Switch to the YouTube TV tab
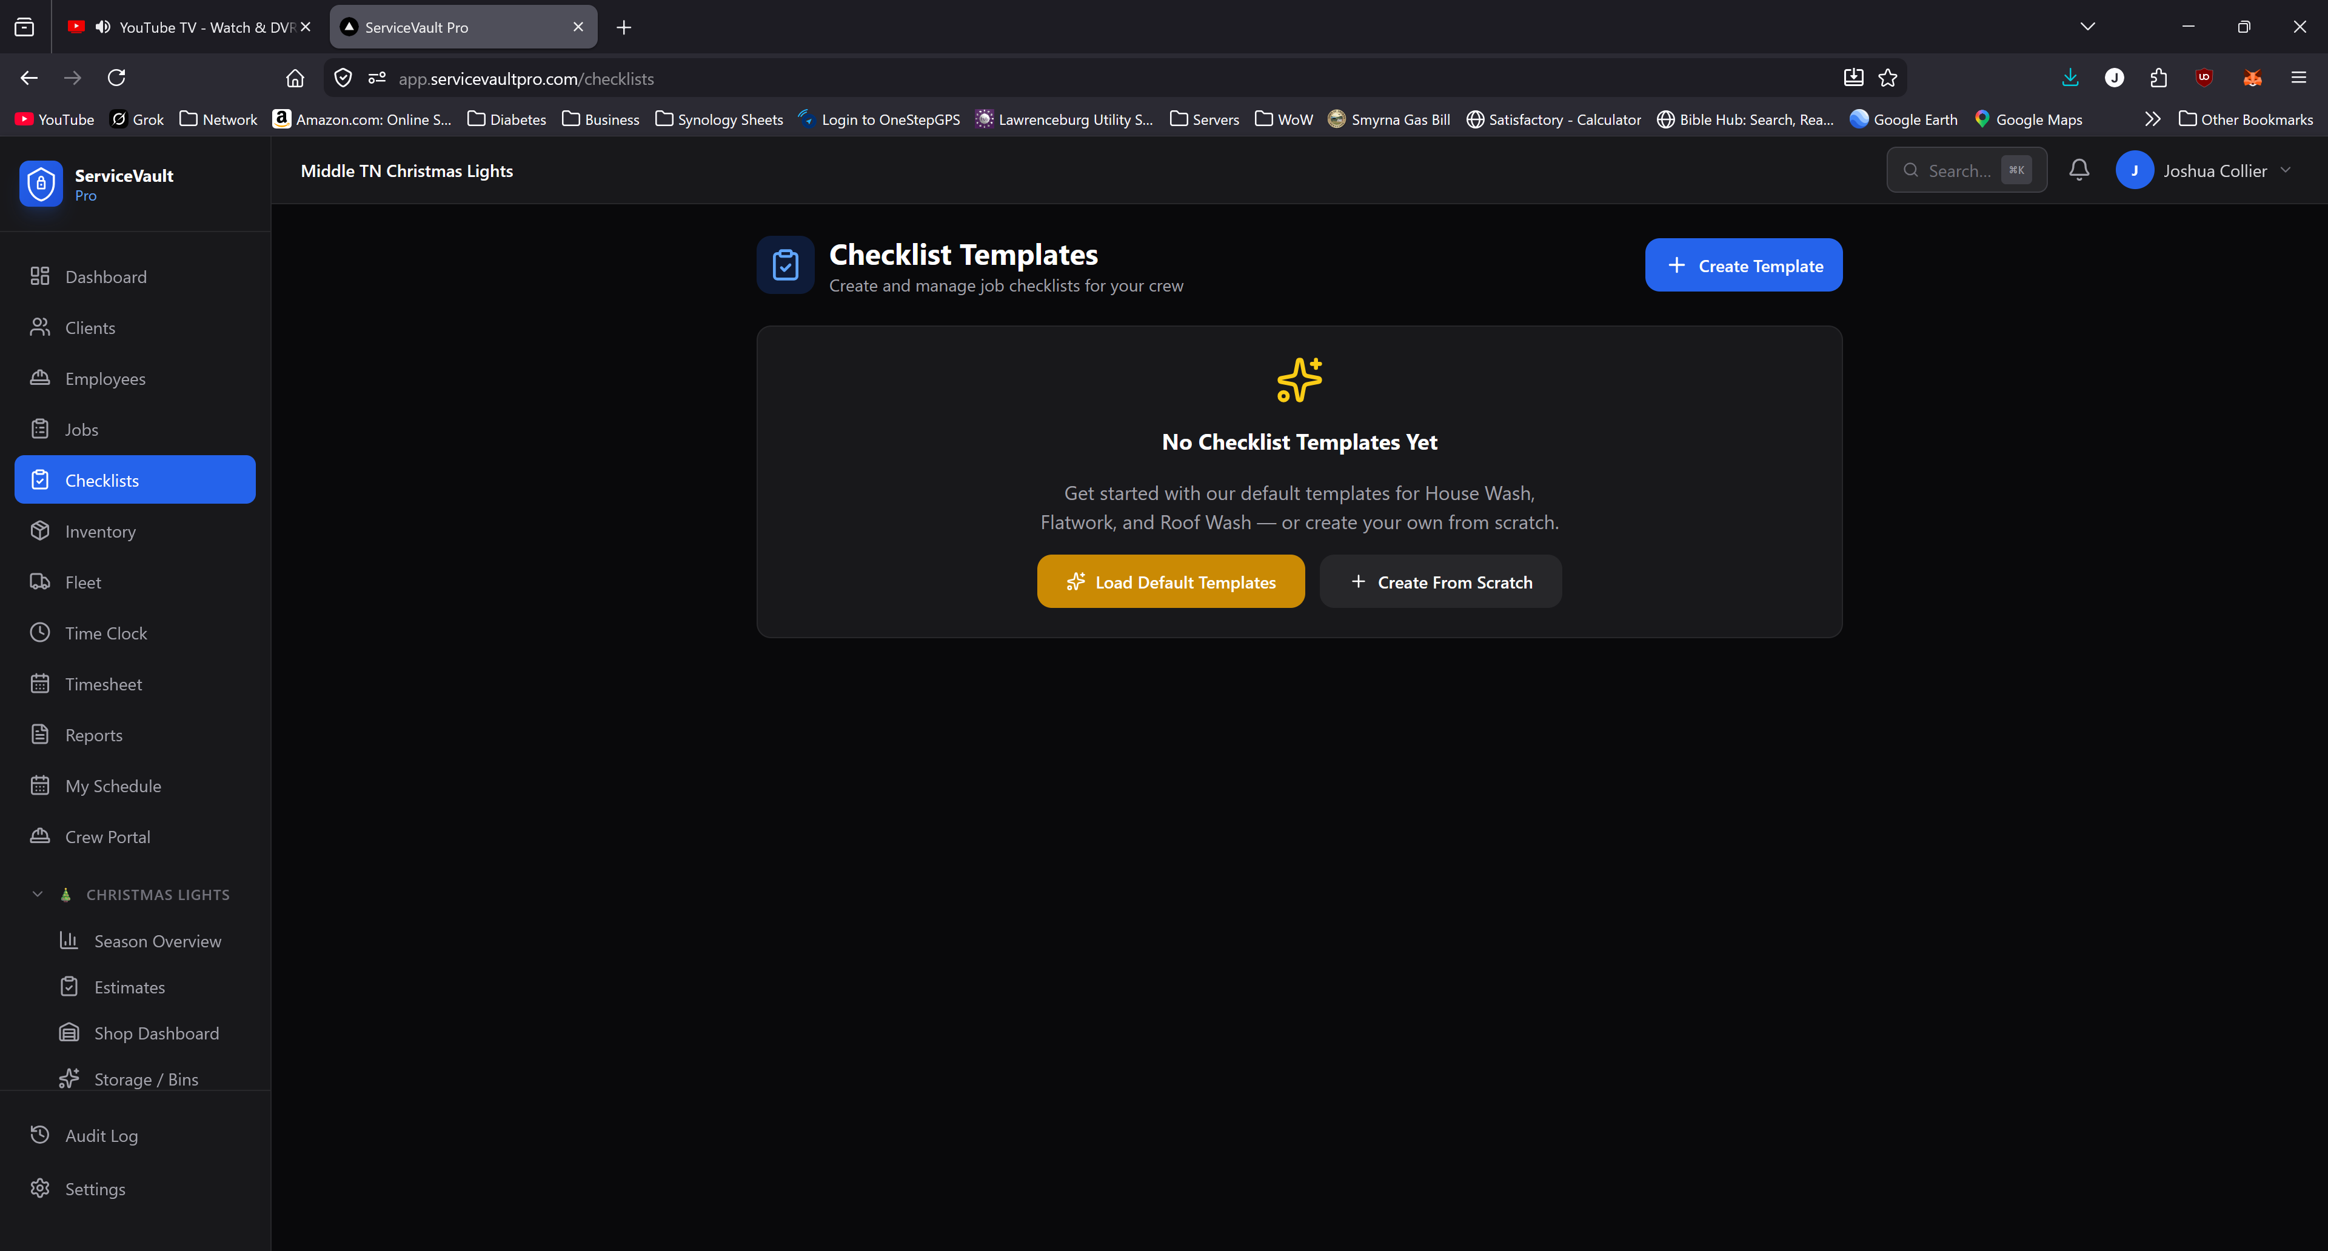Image resolution: width=2328 pixels, height=1251 pixels. coord(206,27)
